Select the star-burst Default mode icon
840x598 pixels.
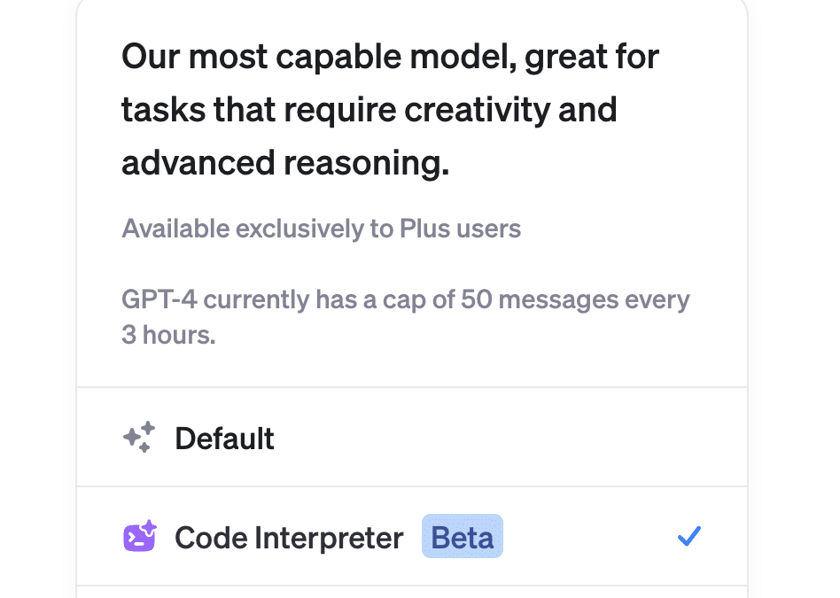pyautogui.click(x=137, y=438)
